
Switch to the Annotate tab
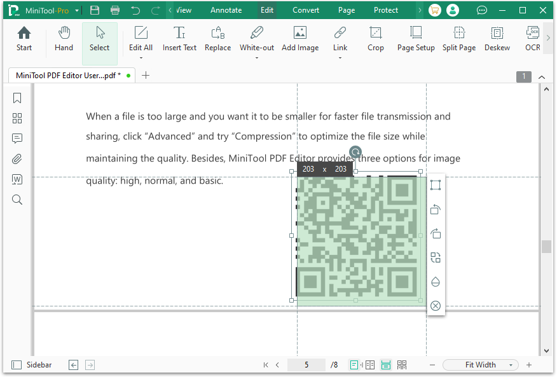(x=226, y=10)
